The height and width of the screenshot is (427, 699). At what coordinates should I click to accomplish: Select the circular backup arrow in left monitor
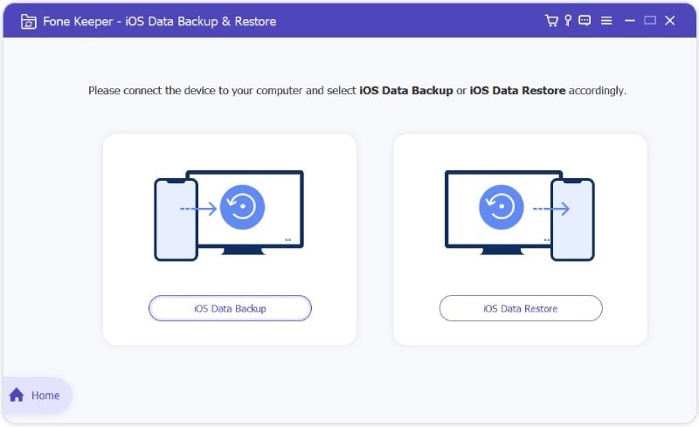pyautogui.click(x=243, y=207)
